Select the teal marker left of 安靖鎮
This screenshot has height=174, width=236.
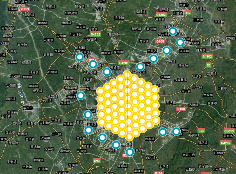[107, 72]
